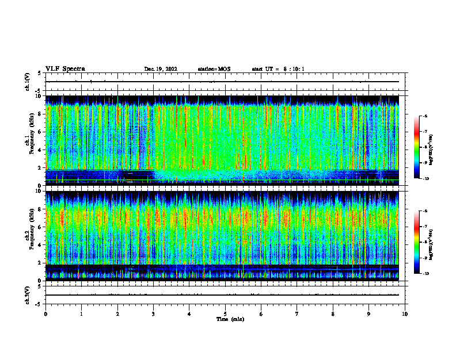This screenshot has height=352, width=456.
Task: Click the ch.2 spectrogram panel
Action: pos(222,236)
